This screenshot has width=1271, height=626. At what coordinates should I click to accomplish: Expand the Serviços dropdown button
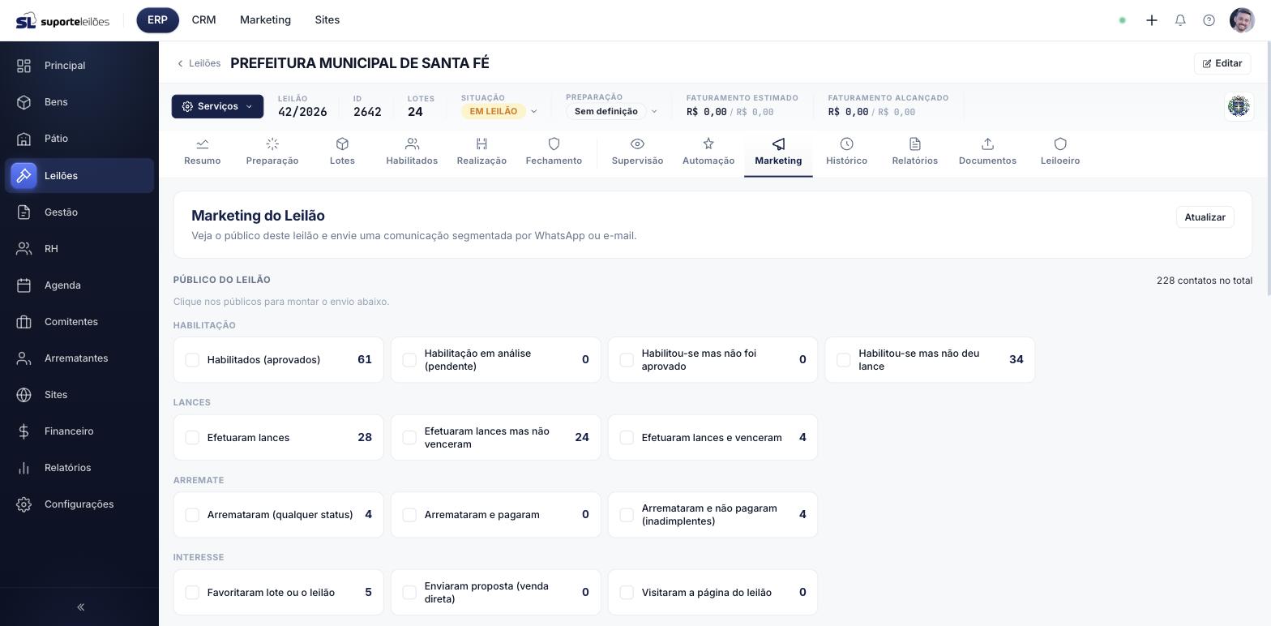217,106
